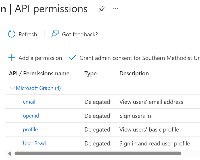Viewport: 200px width, 160px height.
Task: Click Delegated type in User.Read row
Action: pyautogui.click(x=97, y=143)
